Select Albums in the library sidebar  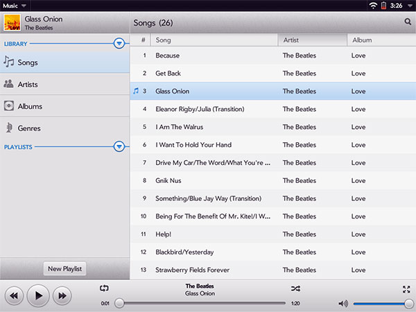[64, 106]
